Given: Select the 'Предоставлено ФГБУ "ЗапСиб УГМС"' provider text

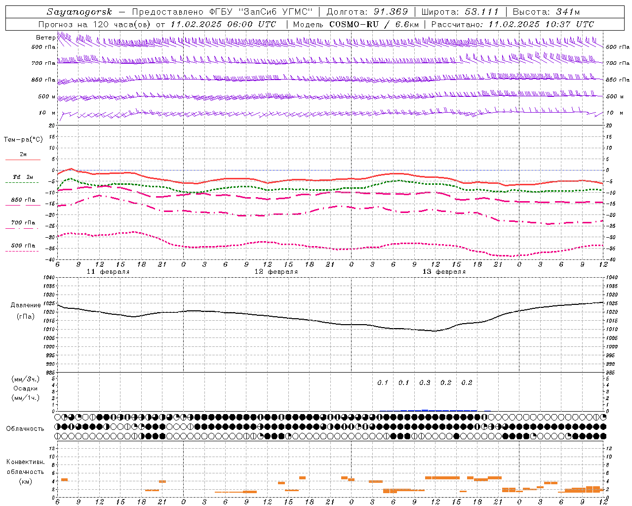Looking at the screenshot, I should click(x=223, y=12).
